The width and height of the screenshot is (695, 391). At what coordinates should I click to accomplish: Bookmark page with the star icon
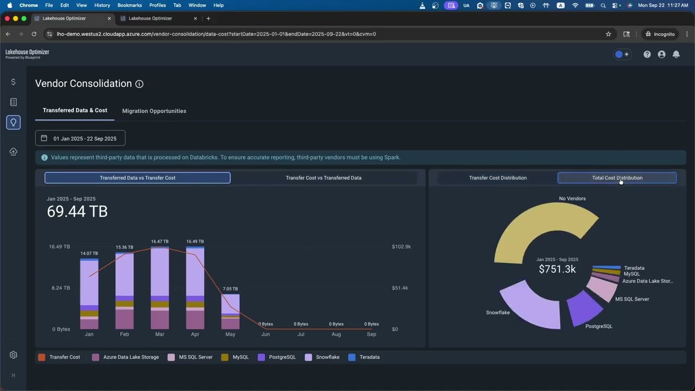click(x=609, y=34)
